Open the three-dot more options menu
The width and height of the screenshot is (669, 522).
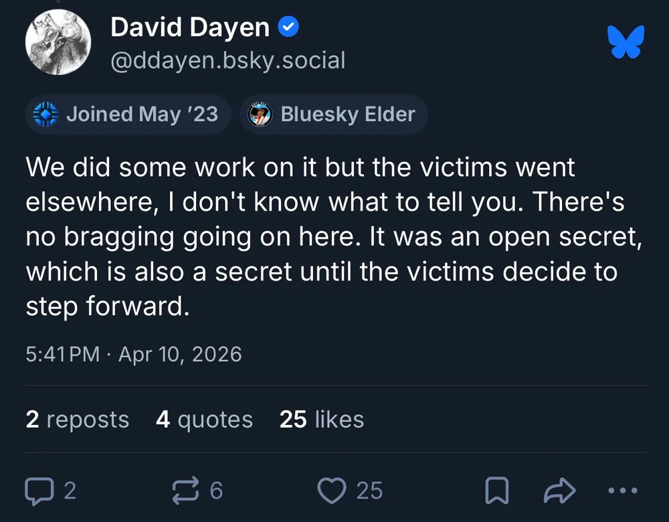click(623, 491)
